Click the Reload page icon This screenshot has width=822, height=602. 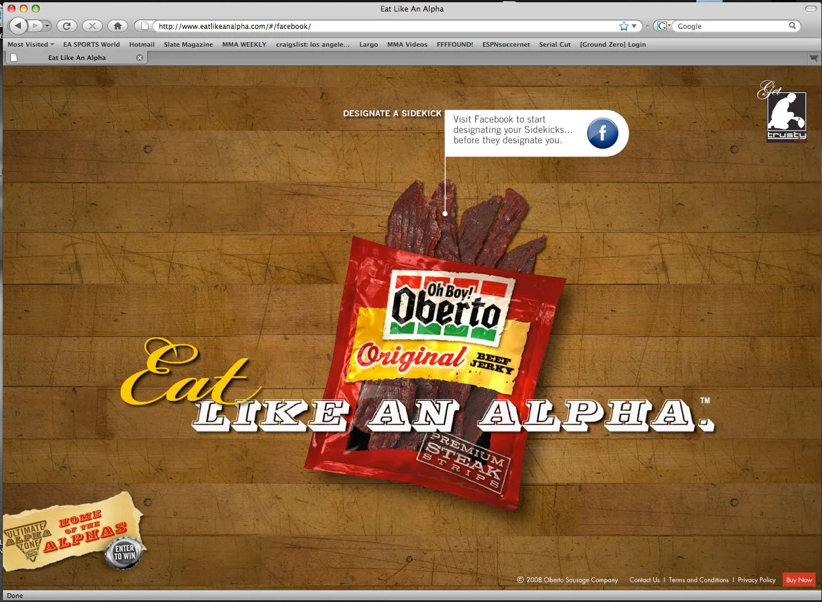point(67,26)
